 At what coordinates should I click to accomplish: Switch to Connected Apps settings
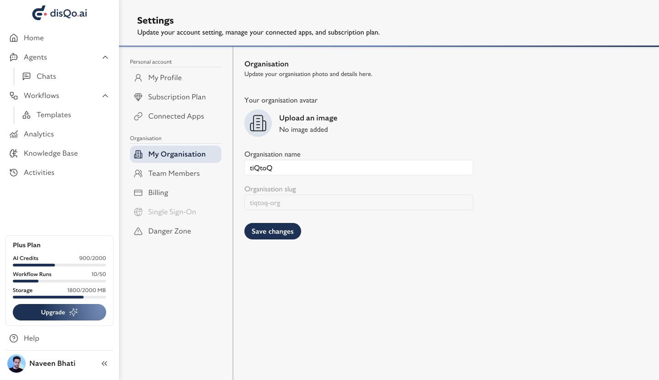[x=176, y=116]
